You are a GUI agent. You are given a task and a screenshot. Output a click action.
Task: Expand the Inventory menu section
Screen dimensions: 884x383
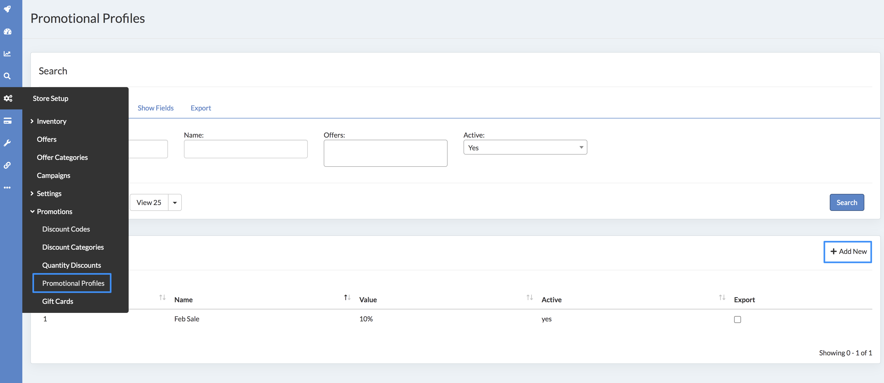click(52, 121)
